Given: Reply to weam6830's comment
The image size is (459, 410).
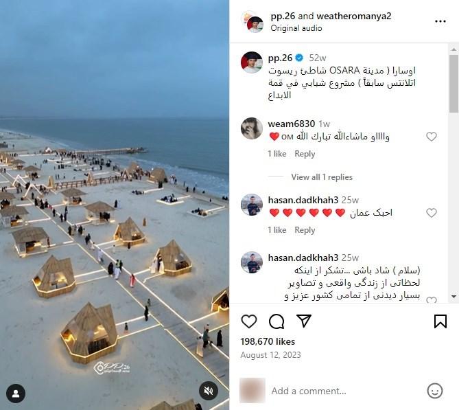Looking at the screenshot, I should (x=305, y=154).
